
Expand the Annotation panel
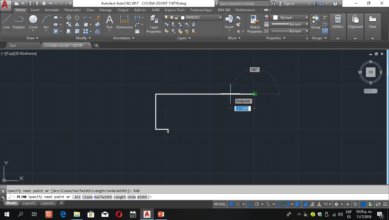tap(124, 38)
